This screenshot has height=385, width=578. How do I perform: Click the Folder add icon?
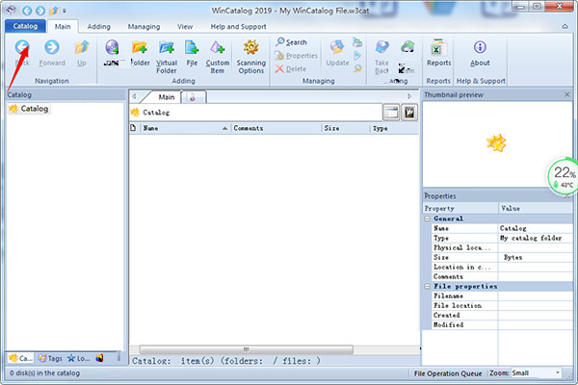[x=140, y=48]
